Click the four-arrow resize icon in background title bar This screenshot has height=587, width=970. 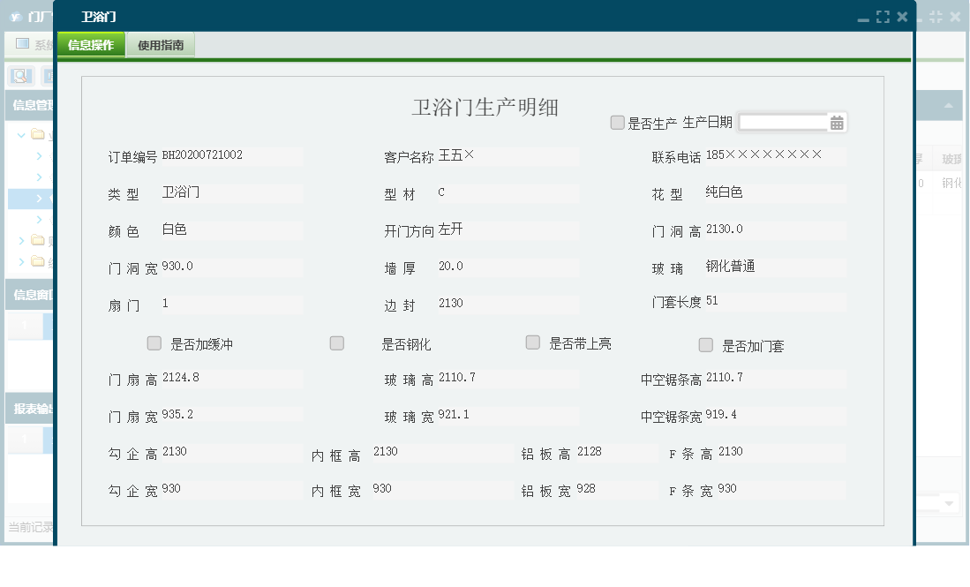(936, 16)
